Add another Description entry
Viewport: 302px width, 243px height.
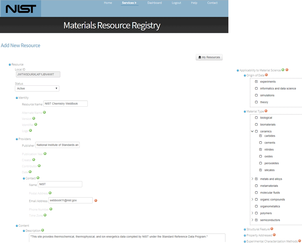tap(43, 230)
